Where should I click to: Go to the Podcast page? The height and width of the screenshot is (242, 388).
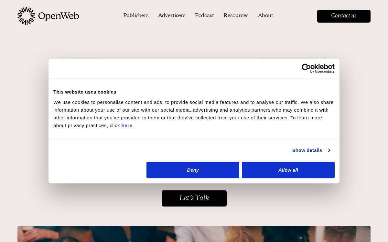(x=204, y=15)
